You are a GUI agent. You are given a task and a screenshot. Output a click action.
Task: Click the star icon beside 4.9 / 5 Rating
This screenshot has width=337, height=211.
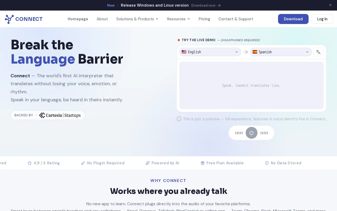[x=30, y=163]
